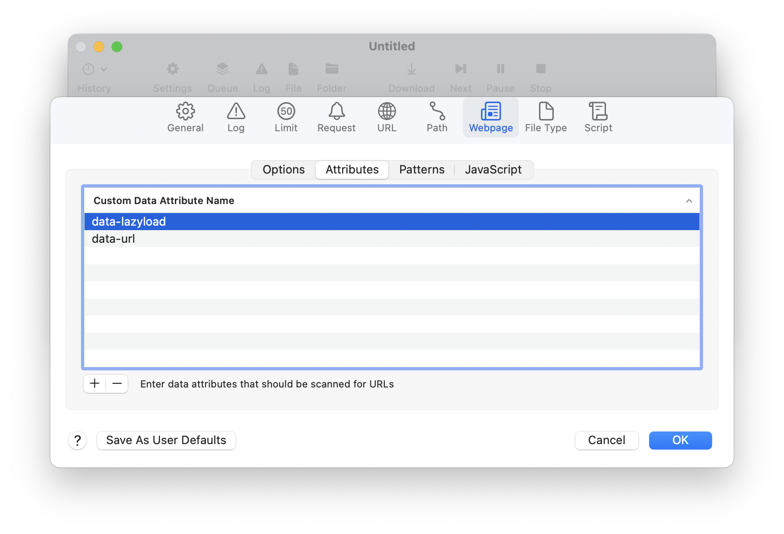
Task: Add a new attribute with the plus button
Action: click(x=94, y=384)
